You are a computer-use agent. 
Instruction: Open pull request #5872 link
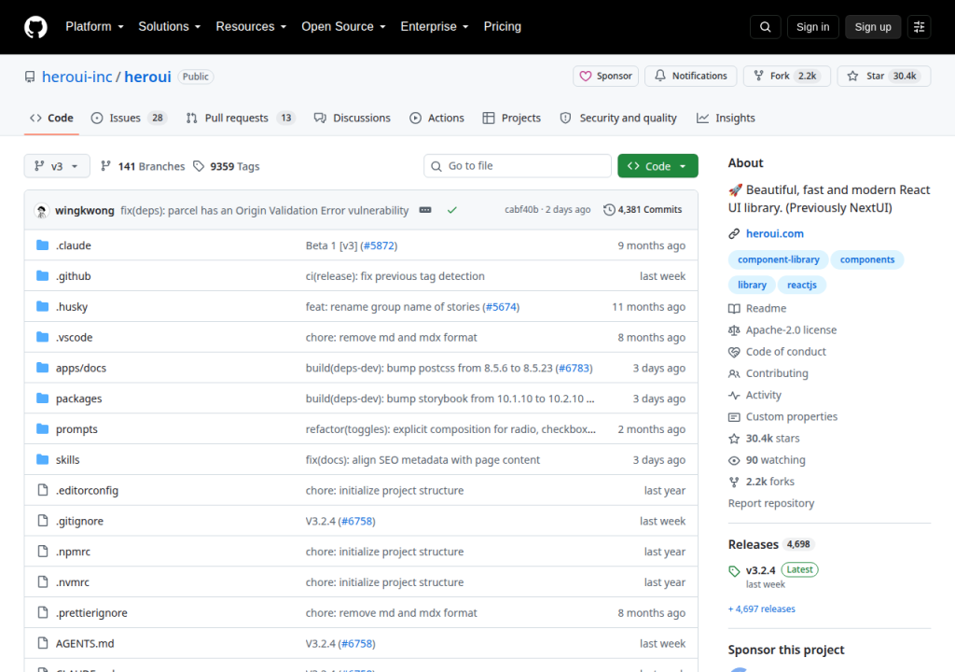coord(379,245)
